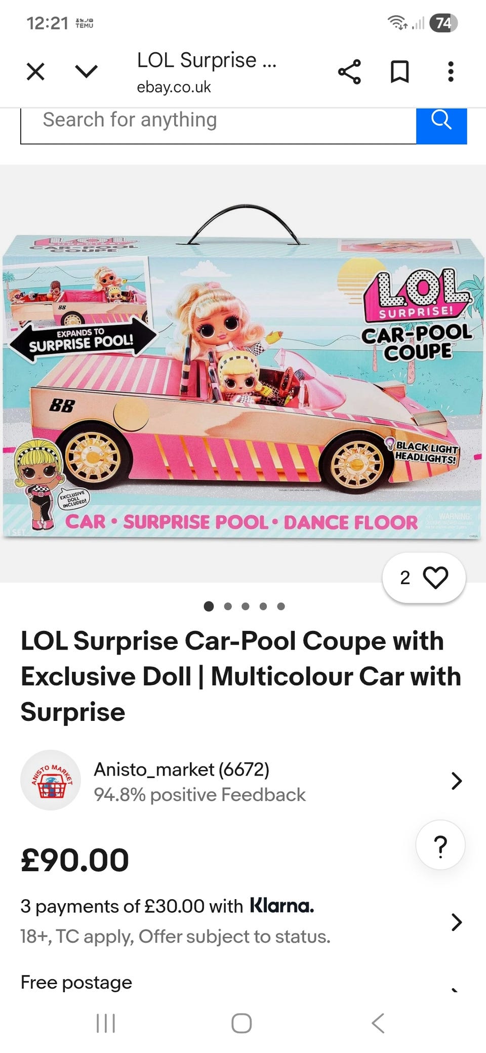
Task: Jump to the last carousel dot
Action: [281, 606]
